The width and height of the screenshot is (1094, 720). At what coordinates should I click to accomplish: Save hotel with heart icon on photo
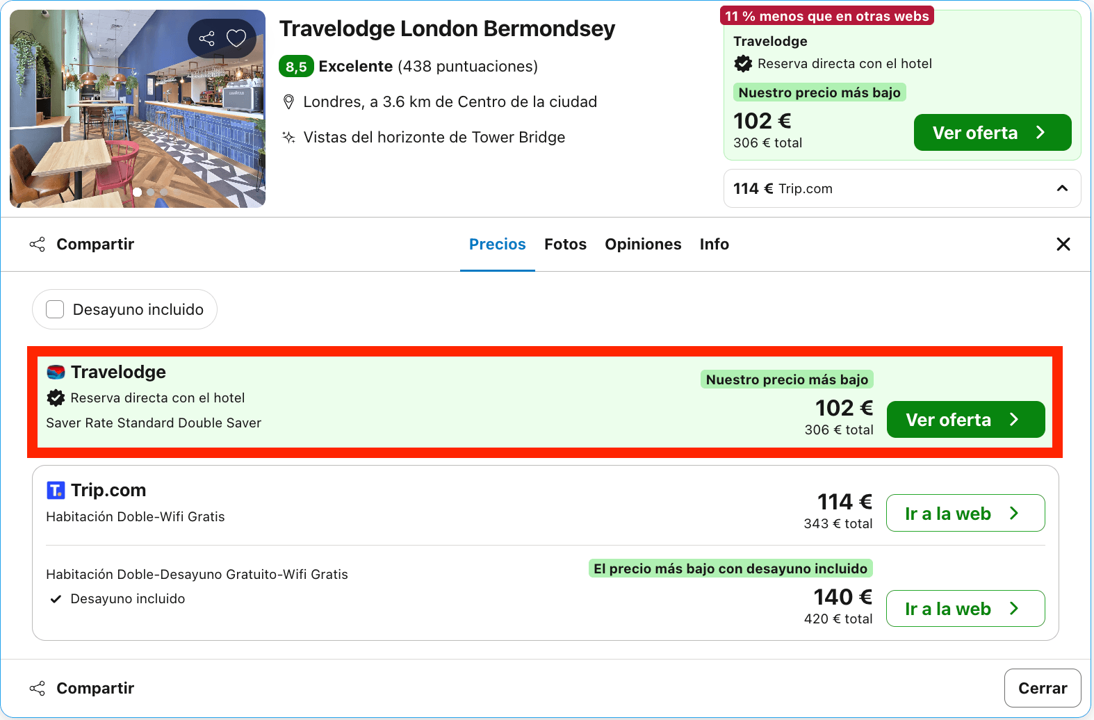[x=236, y=38]
